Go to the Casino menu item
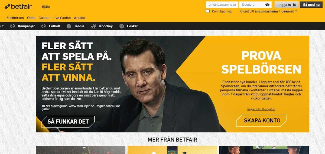325x154 pixels. click(44, 18)
